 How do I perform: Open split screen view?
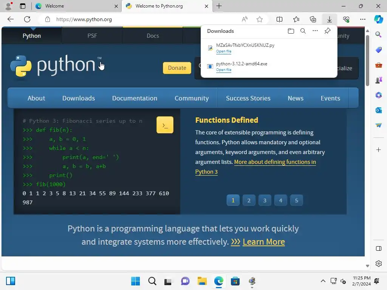tap(279, 19)
